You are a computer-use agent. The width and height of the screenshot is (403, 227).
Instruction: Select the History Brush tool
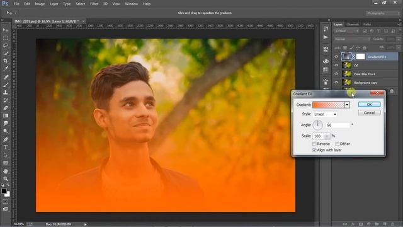[x=6, y=100]
